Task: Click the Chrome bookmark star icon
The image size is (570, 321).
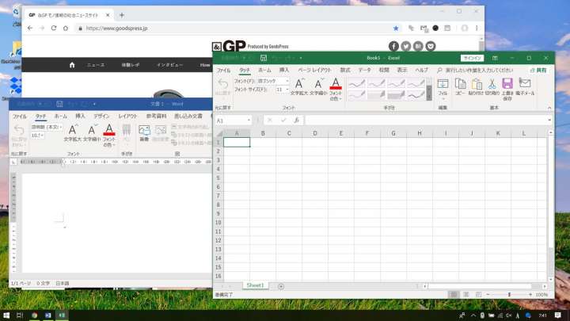Action: tap(396, 28)
